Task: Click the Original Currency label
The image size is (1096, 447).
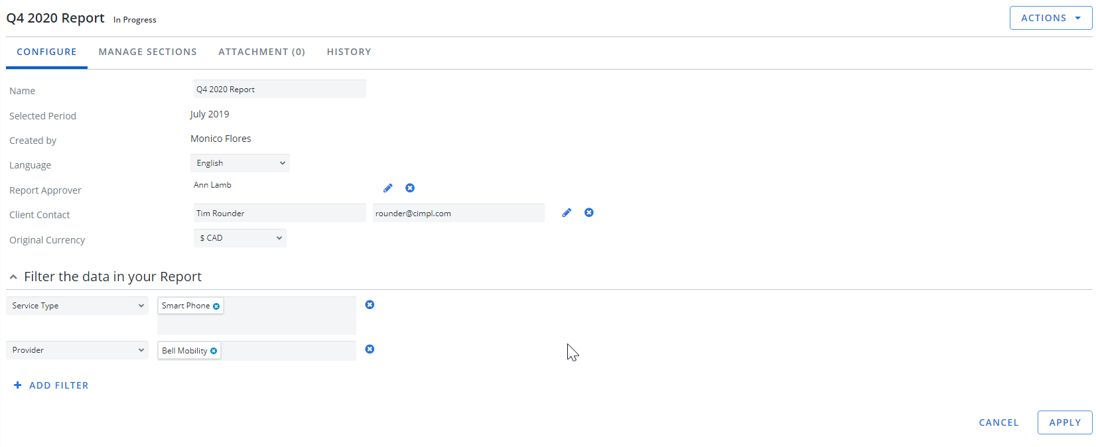Action: coord(47,240)
